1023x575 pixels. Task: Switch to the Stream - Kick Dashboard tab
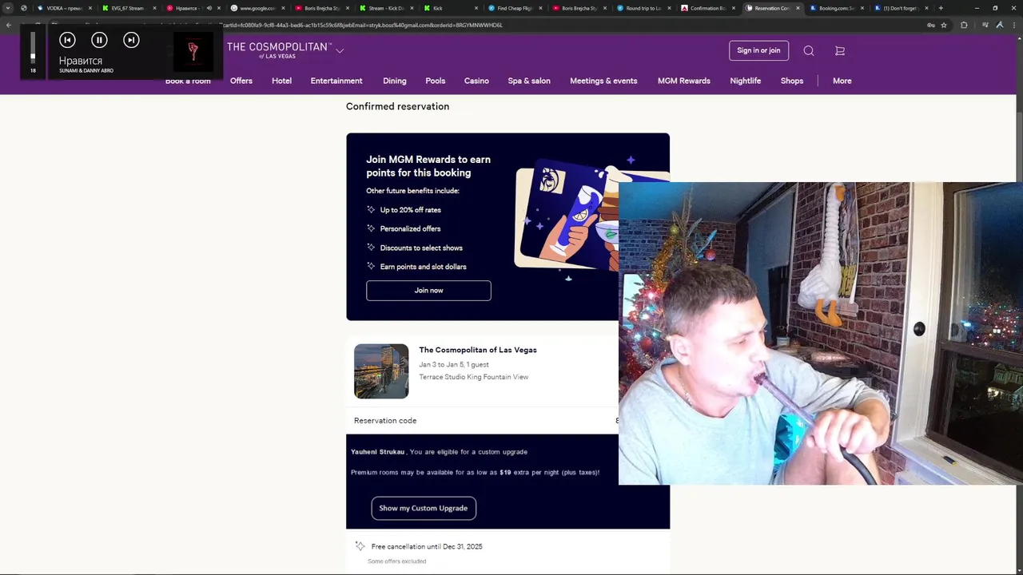point(385,8)
